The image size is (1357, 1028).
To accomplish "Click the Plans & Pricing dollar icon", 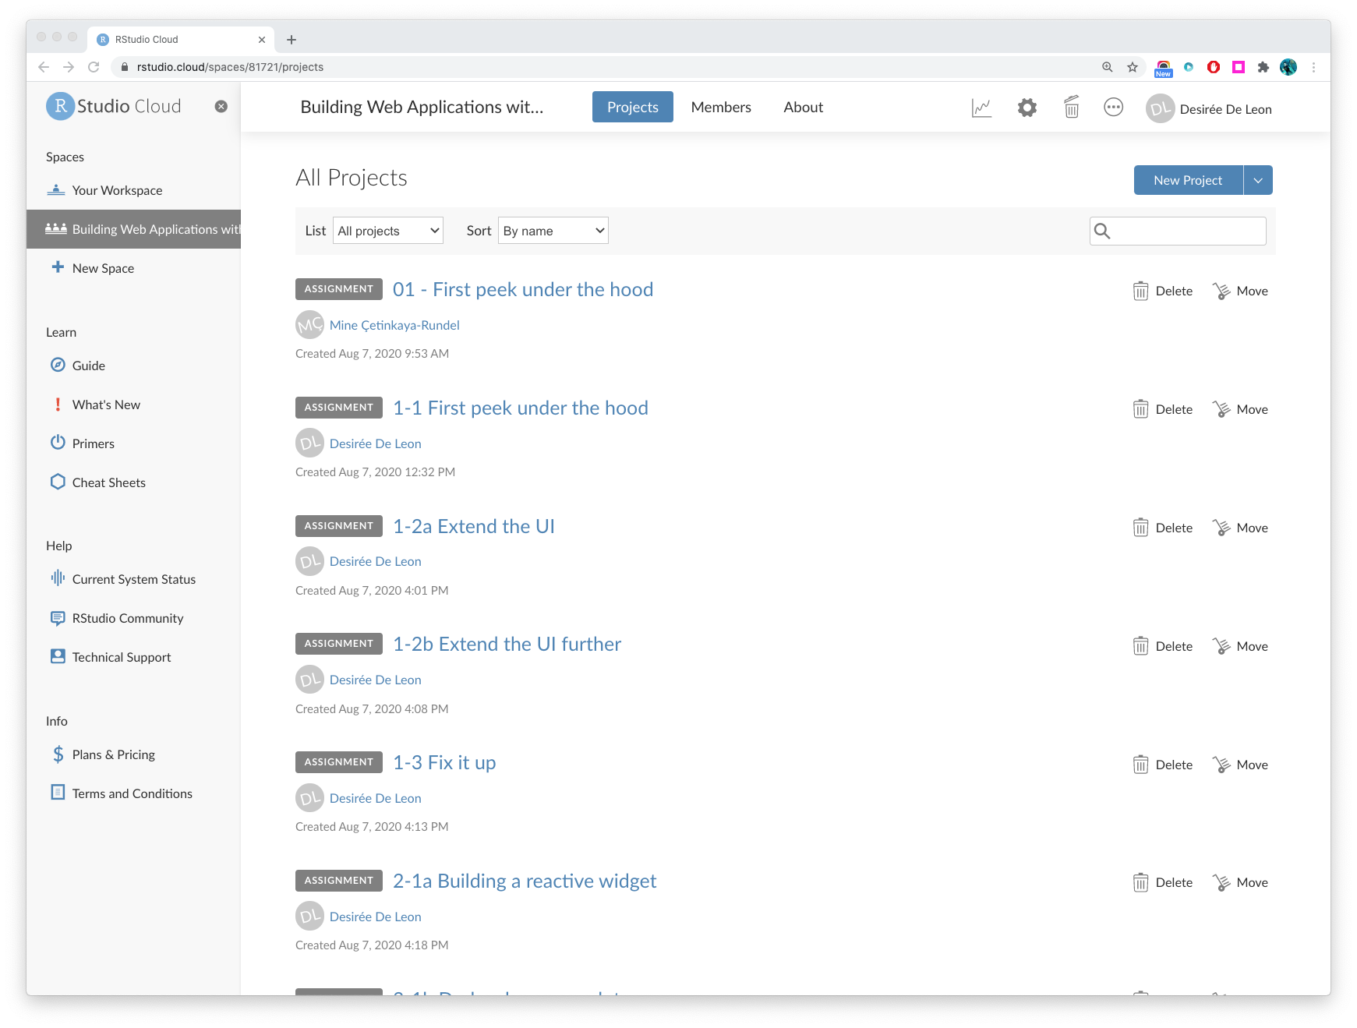I will pos(58,754).
